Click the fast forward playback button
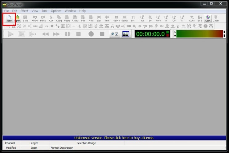The image size is (229, 153). click(x=56, y=34)
